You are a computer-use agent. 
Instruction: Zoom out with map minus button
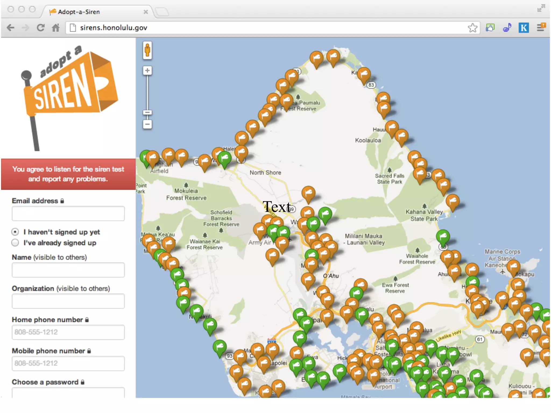147,124
